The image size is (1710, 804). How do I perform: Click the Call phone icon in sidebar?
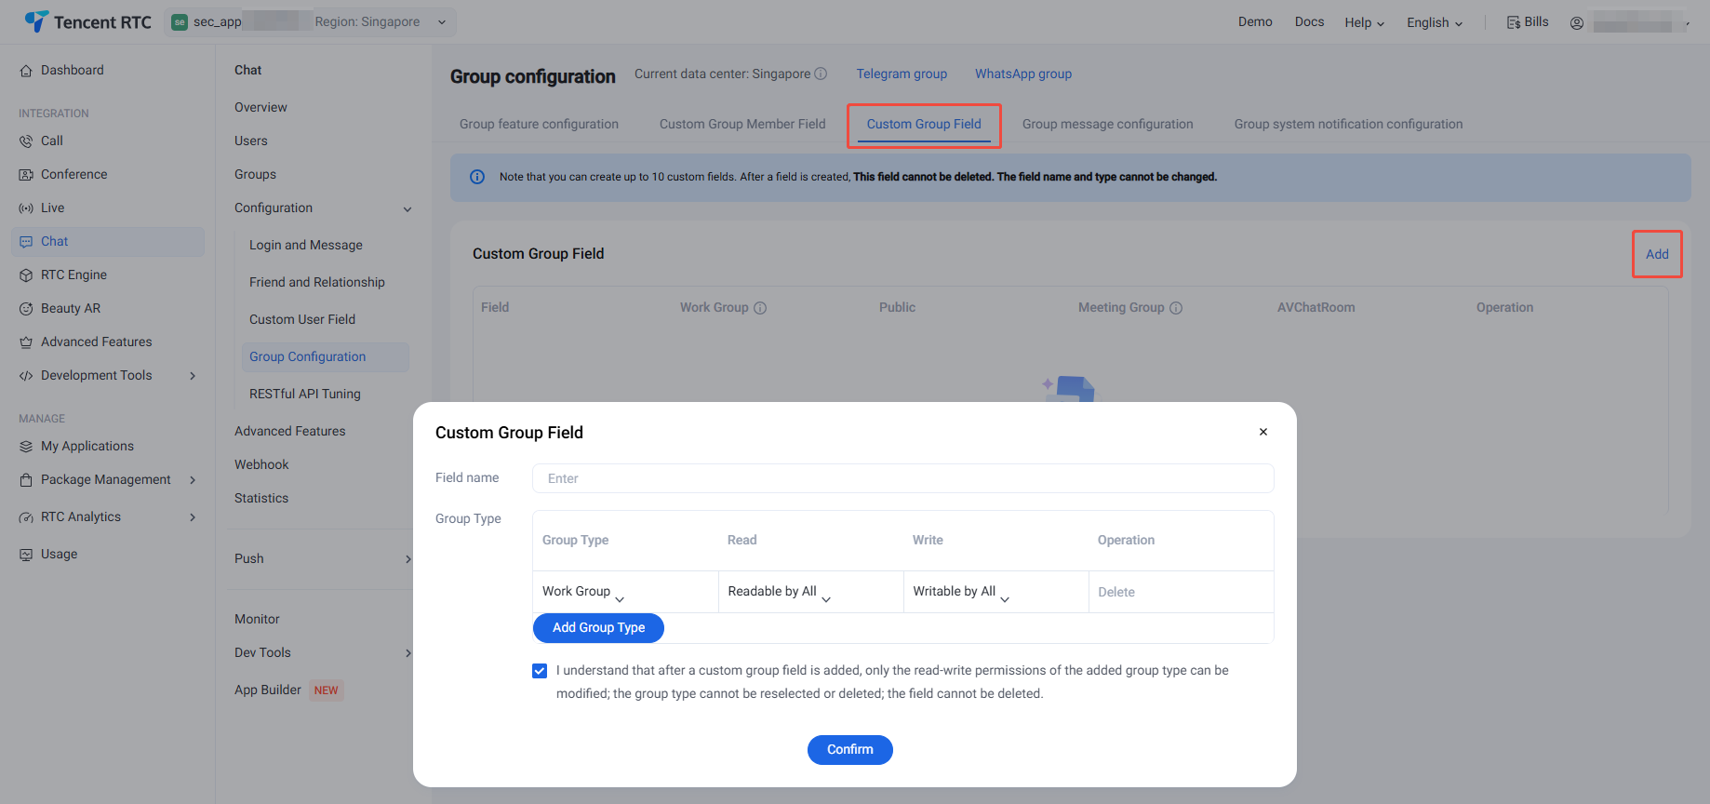[x=26, y=141]
